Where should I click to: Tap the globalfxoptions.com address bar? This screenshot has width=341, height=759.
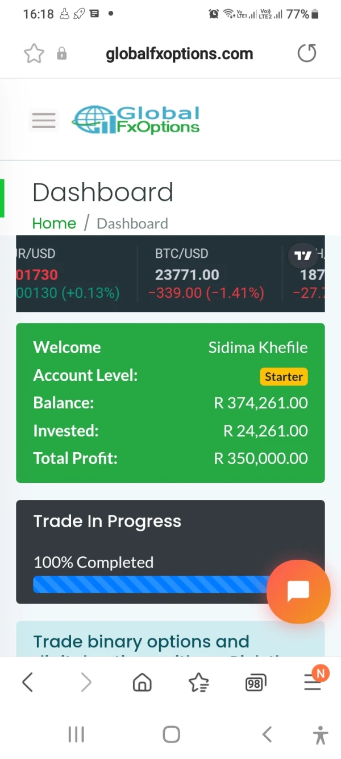click(x=179, y=54)
